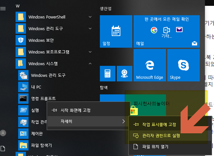Click the documents icon in the Start sidebar
Screen dimensions: 214x156
3,149
